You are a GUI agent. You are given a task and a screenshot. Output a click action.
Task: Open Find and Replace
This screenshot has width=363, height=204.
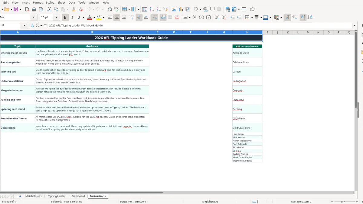tap(110, 9)
